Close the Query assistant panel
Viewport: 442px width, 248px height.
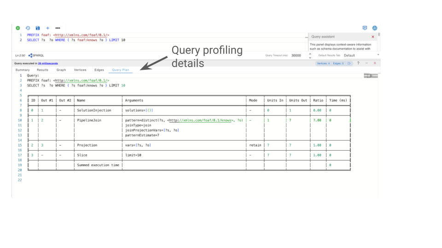tap(373, 37)
